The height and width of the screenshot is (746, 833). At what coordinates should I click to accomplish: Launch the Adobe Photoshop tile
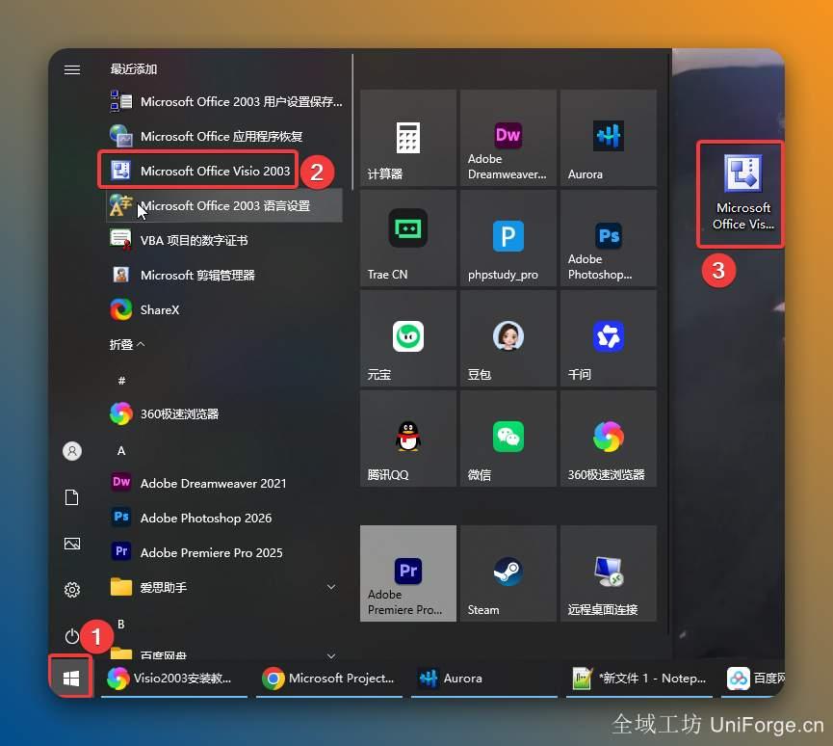click(609, 238)
